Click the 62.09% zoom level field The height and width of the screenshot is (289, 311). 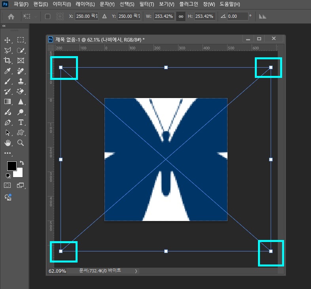pos(57,271)
